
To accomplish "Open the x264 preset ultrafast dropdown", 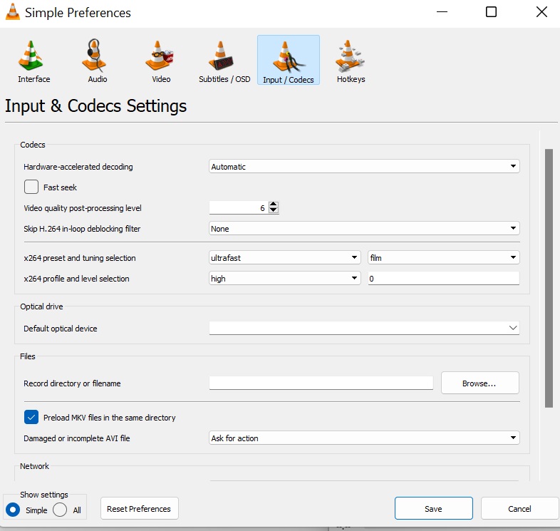I will (x=285, y=257).
